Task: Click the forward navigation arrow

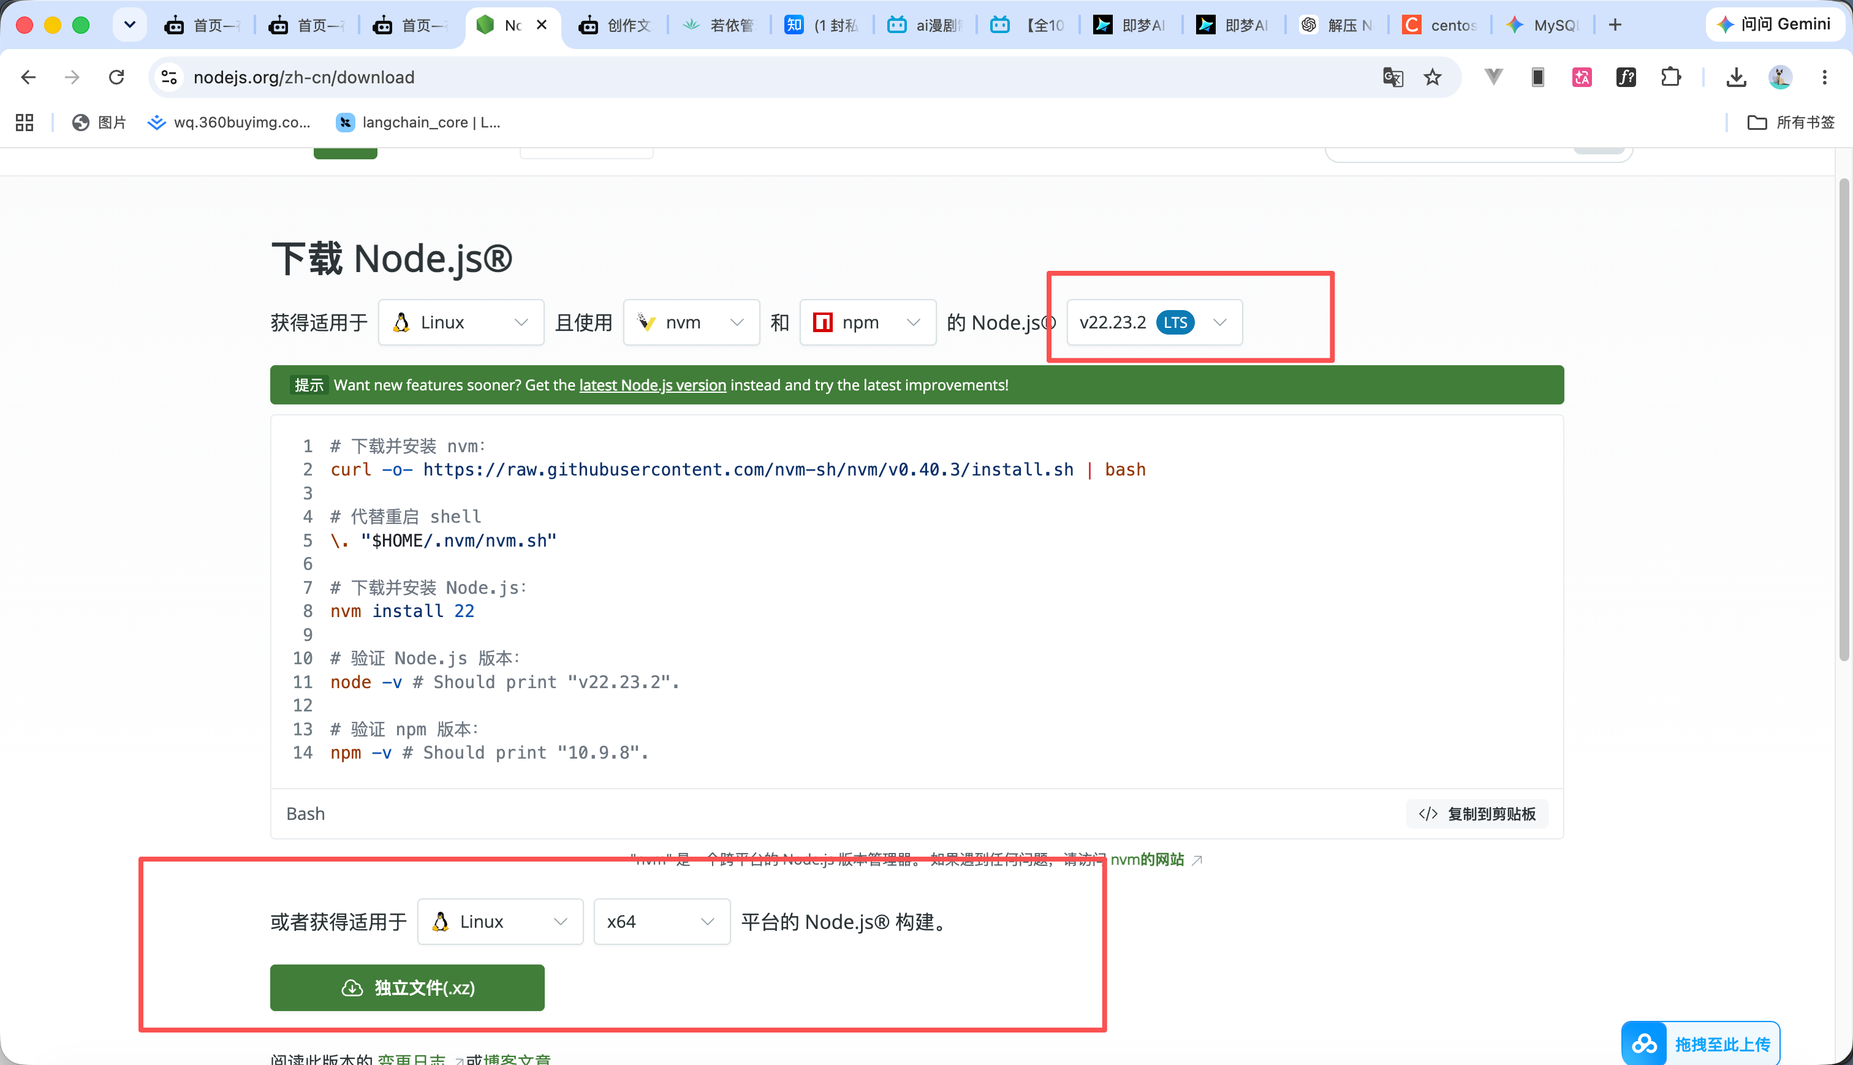Action: 72,77
